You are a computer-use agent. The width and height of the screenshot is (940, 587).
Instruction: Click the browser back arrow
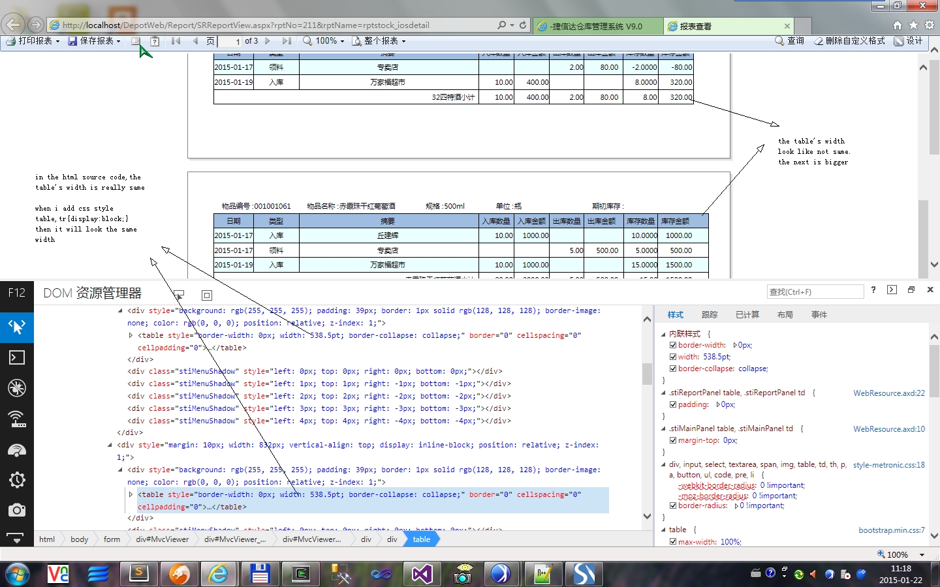click(x=13, y=25)
